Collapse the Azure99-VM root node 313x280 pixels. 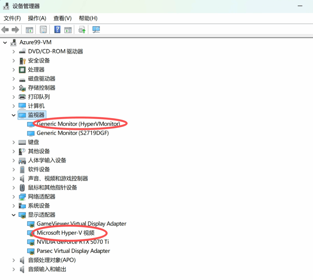pyautogui.click(x=5, y=42)
